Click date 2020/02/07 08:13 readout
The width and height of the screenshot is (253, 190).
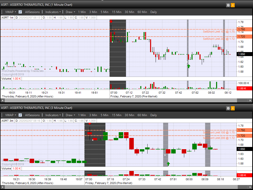(x=28, y=18)
